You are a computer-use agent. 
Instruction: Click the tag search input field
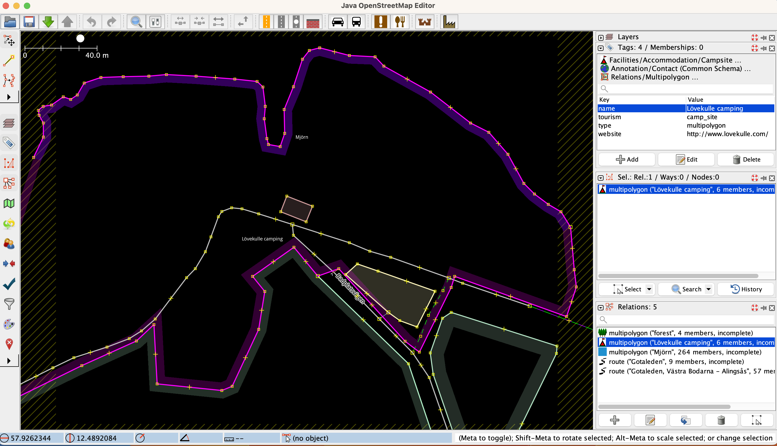point(687,89)
